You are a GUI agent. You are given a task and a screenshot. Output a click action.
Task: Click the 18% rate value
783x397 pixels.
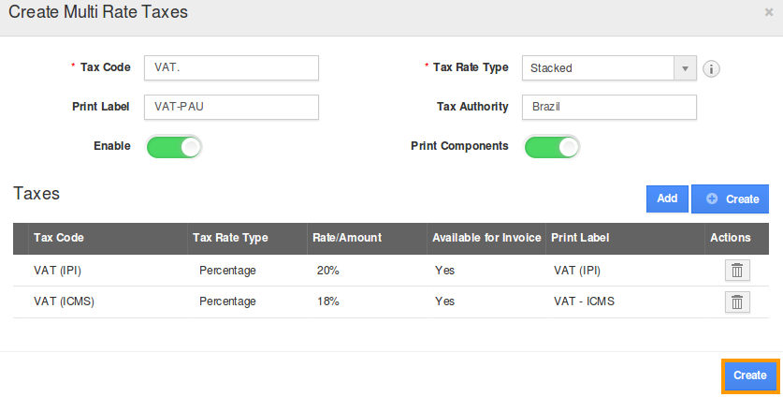(x=327, y=301)
